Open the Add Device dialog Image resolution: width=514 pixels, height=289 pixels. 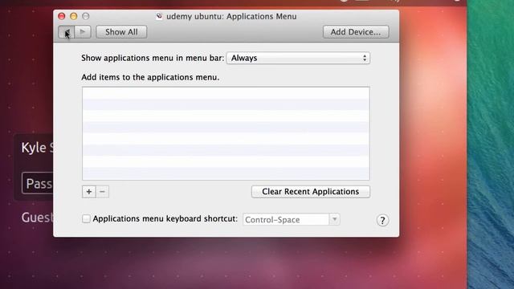point(356,32)
